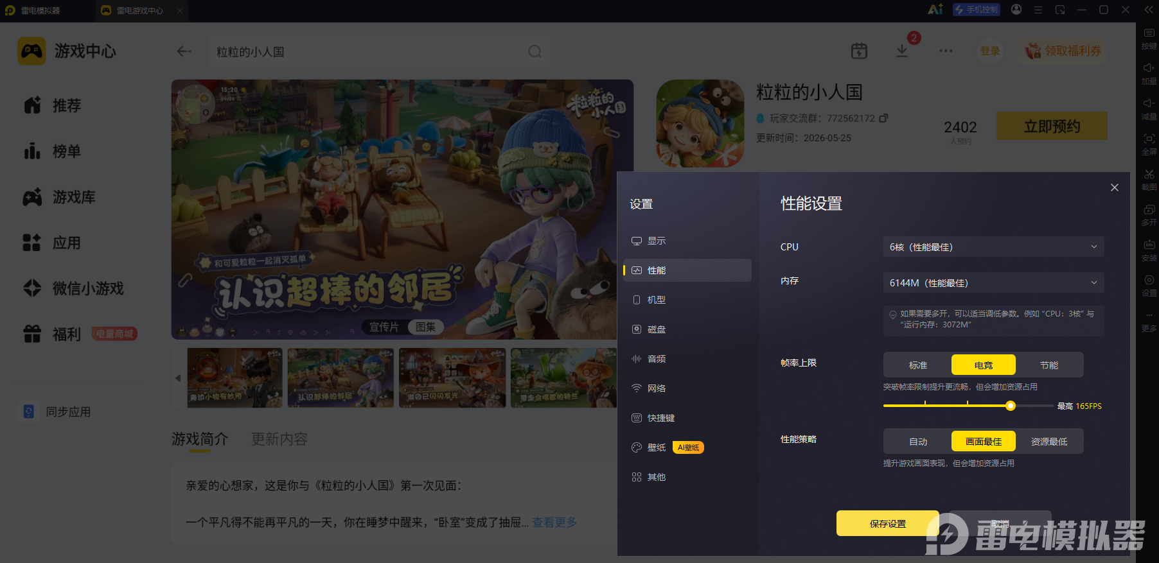Collapse the right sidebar with double arrow

click(1149, 10)
